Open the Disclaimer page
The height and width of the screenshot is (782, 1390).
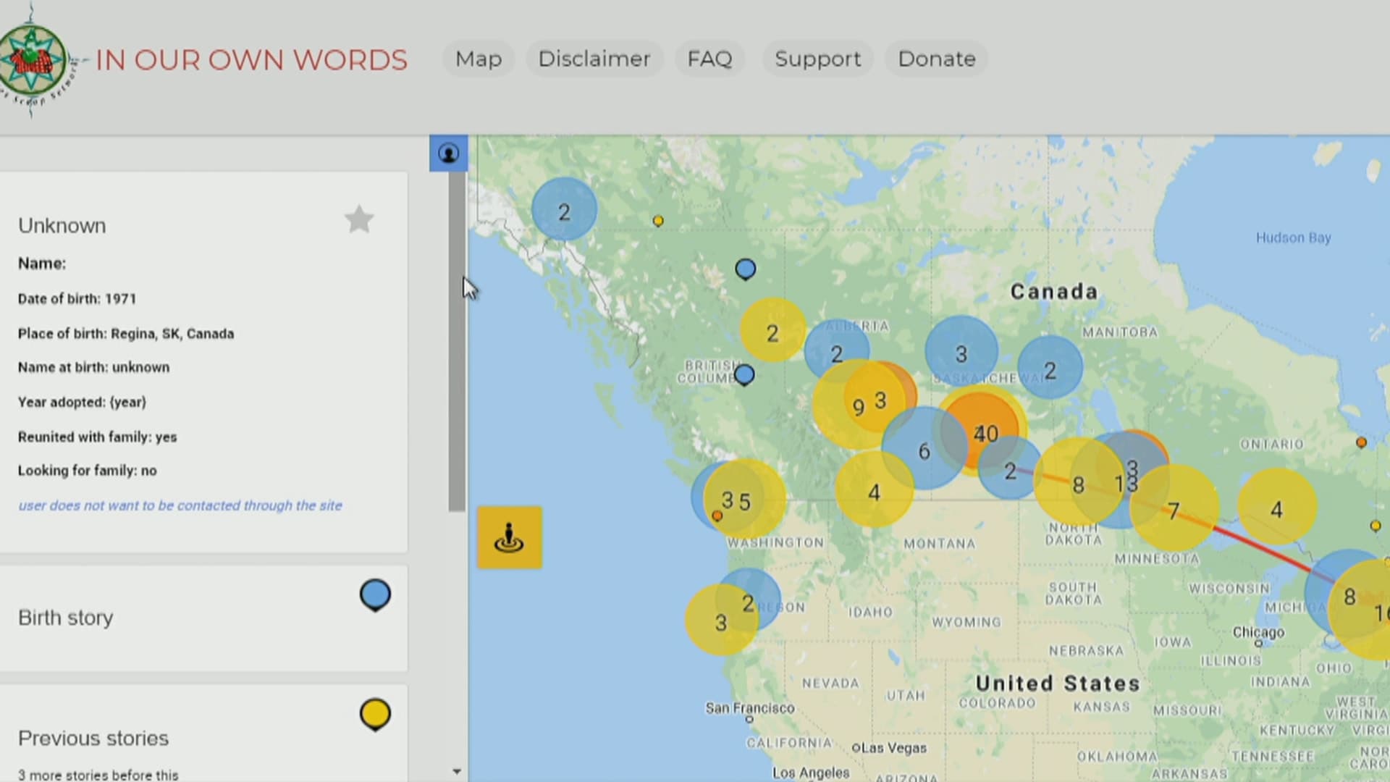click(594, 59)
